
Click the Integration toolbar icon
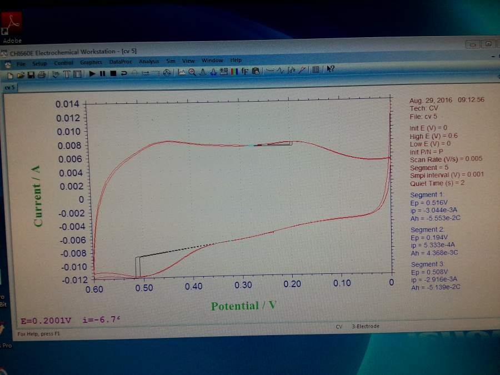(x=291, y=70)
